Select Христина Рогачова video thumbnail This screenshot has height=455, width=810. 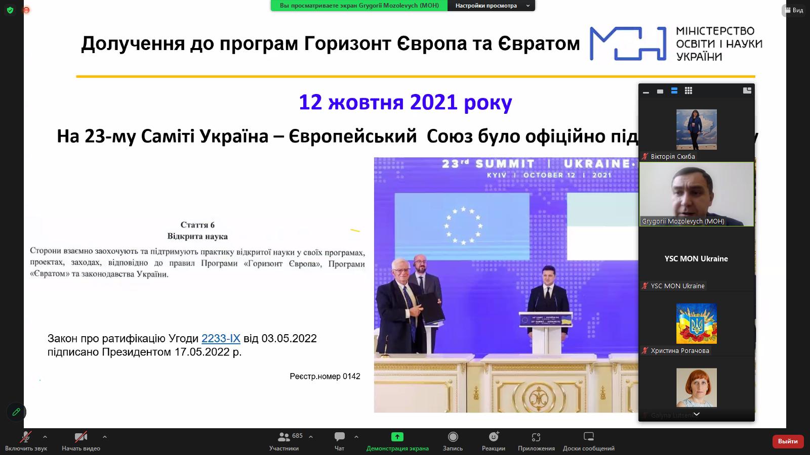pyautogui.click(x=697, y=324)
